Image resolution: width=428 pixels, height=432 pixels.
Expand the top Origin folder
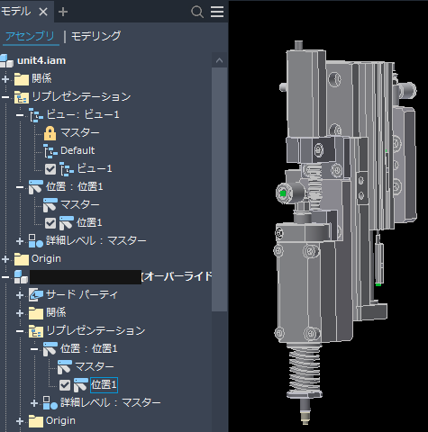[x=5, y=259]
